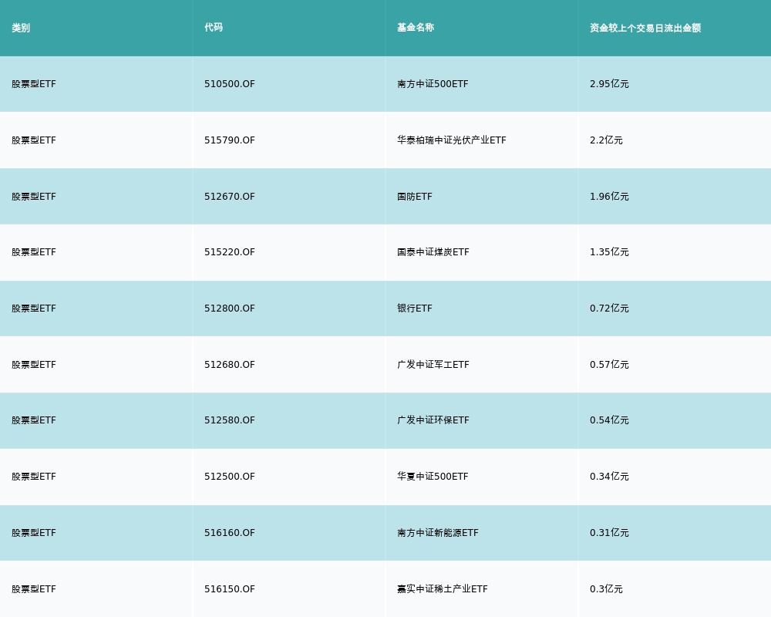Click 股票型ETF in the 516160.OF row

pos(34,533)
